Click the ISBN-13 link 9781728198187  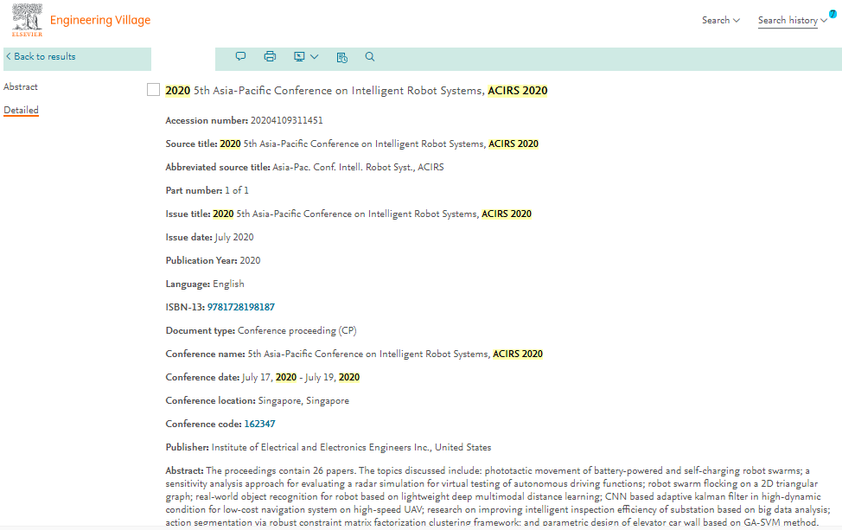[241, 307]
